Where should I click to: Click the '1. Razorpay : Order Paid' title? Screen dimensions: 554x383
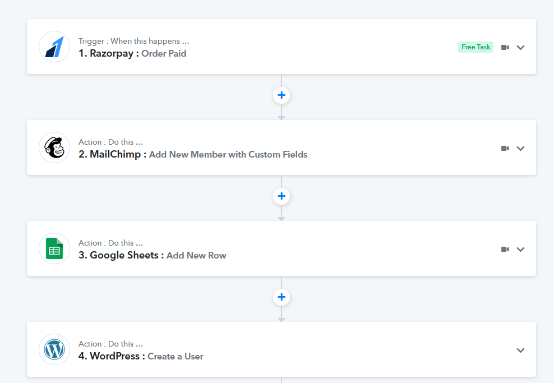pyautogui.click(x=132, y=53)
